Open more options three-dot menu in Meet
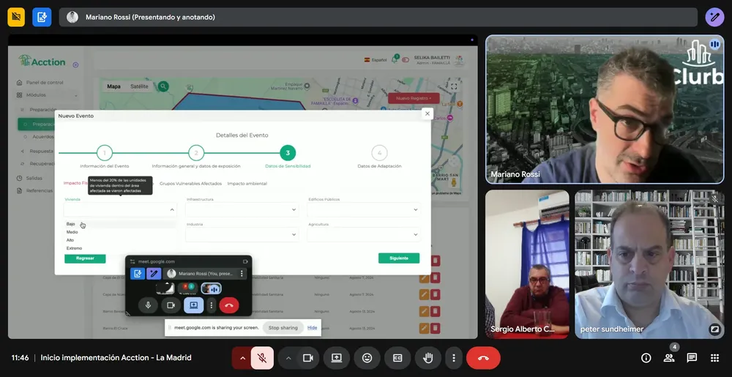 [454, 358]
